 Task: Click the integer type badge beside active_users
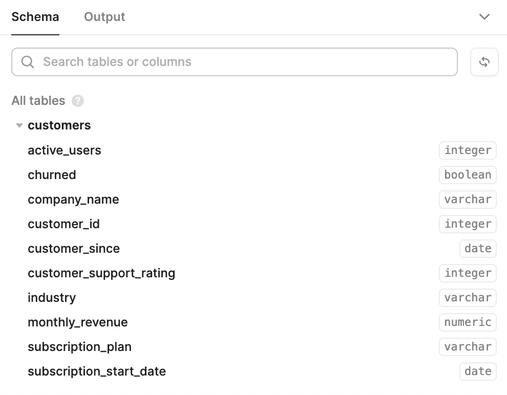coord(467,150)
